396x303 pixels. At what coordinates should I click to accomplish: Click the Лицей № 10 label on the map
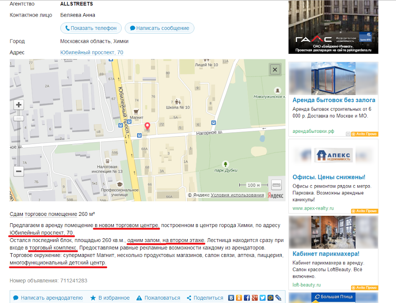pyautogui.click(x=207, y=65)
